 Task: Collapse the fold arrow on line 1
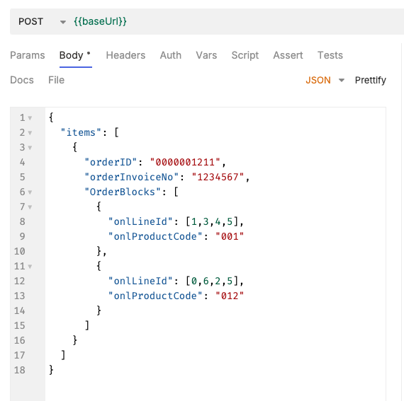point(30,118)
